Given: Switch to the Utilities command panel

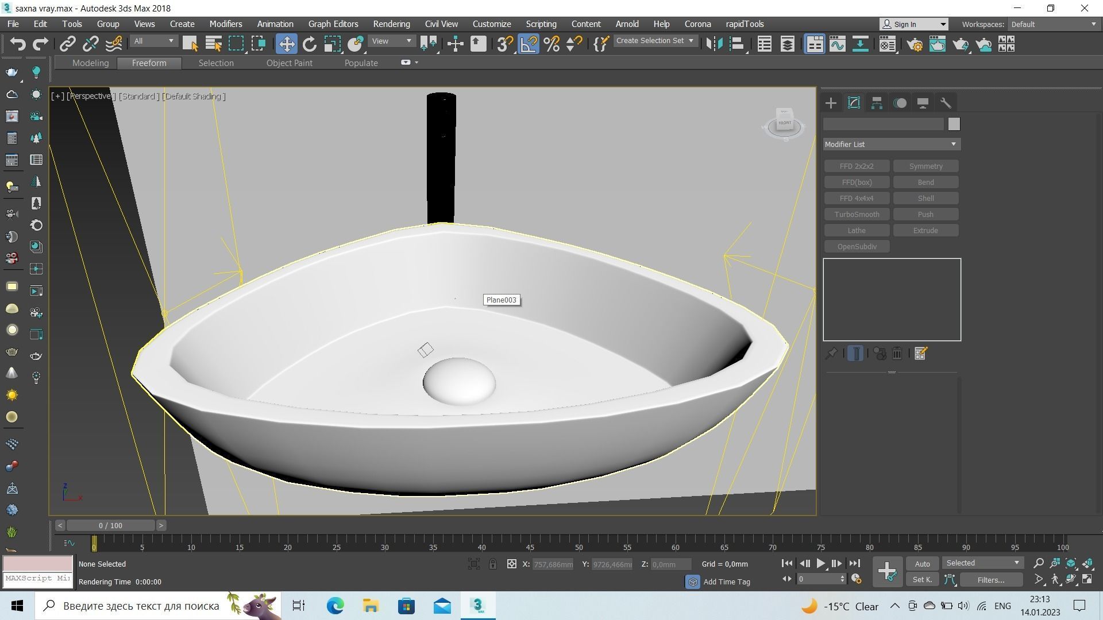Looking at the screenshot, I should click(946, 103).
